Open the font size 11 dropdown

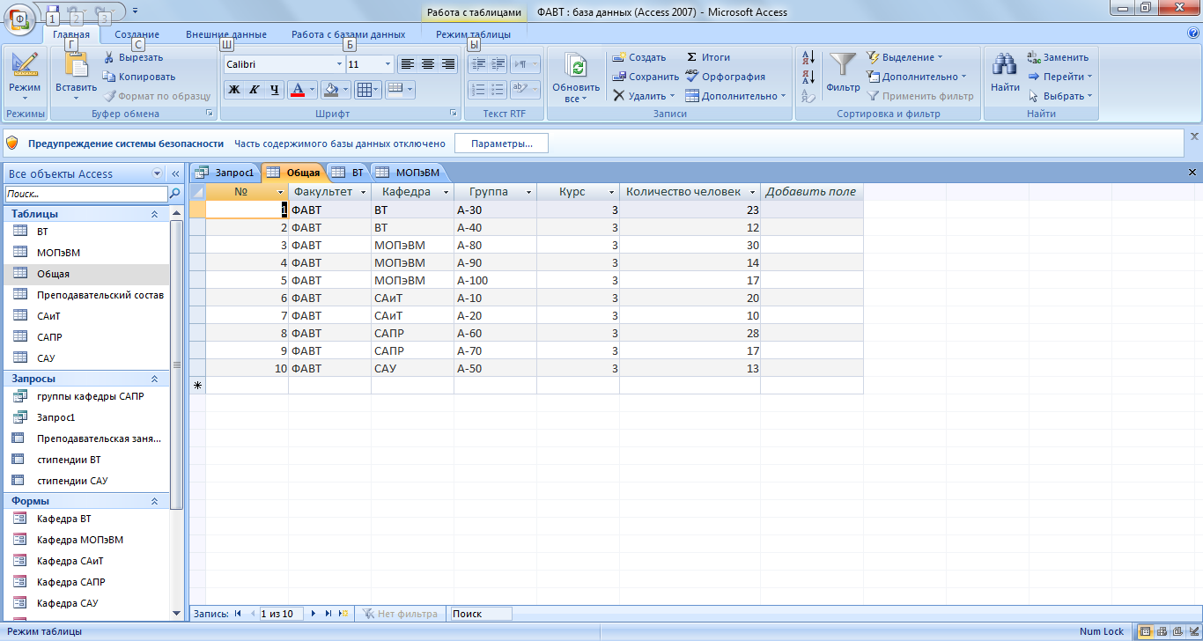coord(388,64)
